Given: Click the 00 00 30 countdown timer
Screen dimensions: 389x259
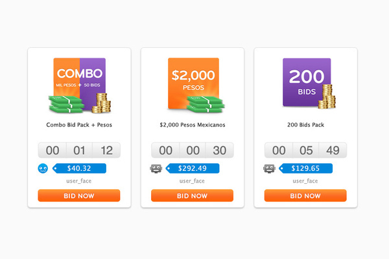Looking at the screenshot, I should pyautogui.click(x=193, y=150).
